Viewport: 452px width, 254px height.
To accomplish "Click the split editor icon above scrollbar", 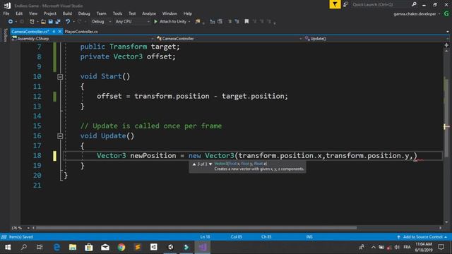I will [x=446, y=45].
